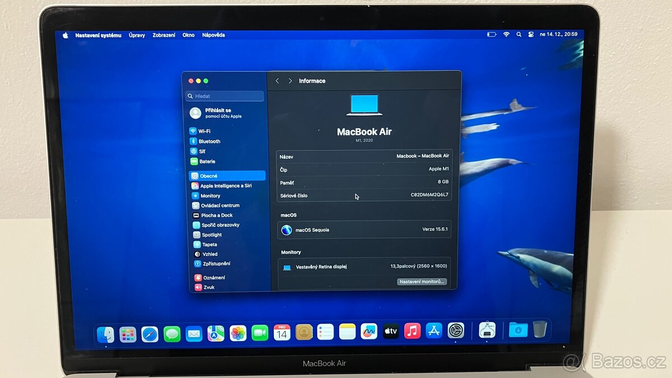Open Plocha a Dock settings
This screenshot has height=378, width=672.
point(214,214)
